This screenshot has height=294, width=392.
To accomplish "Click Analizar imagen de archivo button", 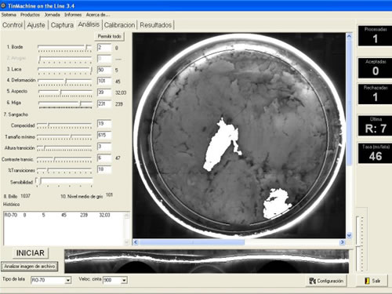I will [30, 267].
